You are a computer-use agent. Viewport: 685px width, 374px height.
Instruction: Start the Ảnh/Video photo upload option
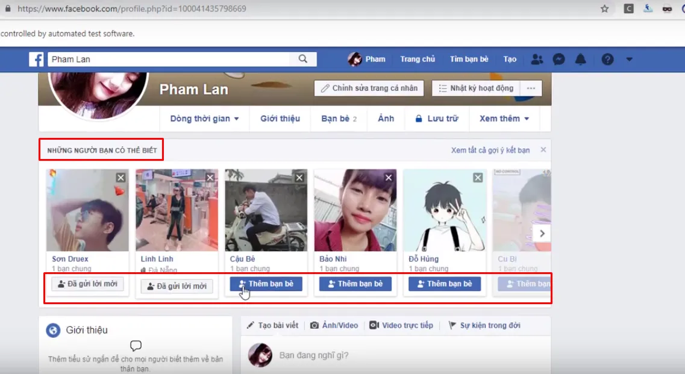point(334,325)
